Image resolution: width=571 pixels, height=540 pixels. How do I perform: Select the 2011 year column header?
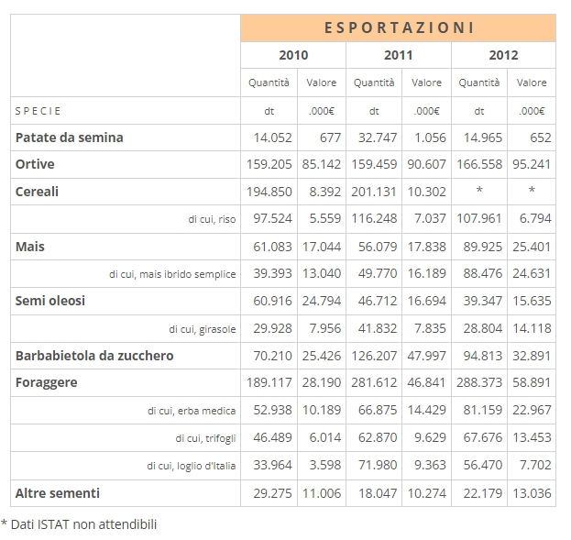click(x=399, y=55)
